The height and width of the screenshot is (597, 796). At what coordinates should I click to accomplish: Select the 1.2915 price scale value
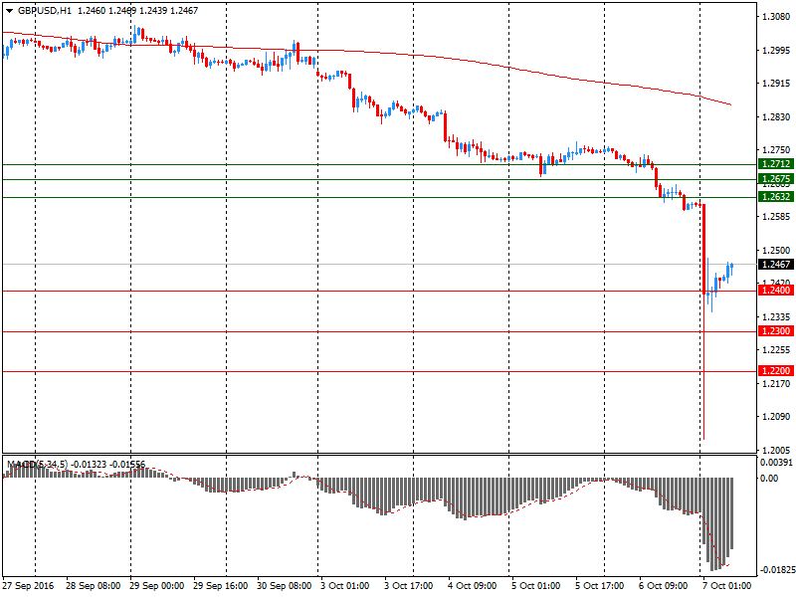coord(776,84)
